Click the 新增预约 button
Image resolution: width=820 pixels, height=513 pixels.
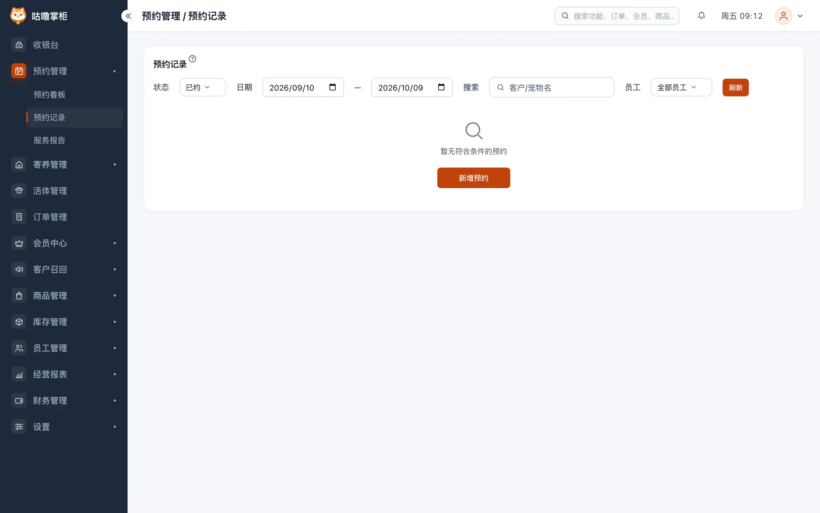coord(474,178)
